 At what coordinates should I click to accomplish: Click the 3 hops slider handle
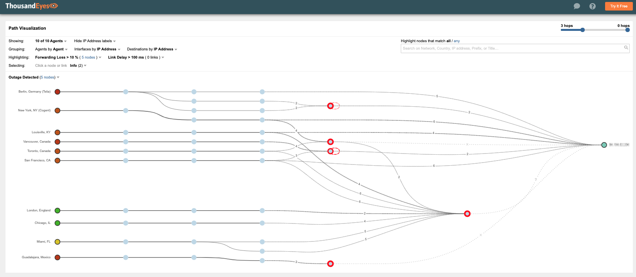[582, 30]
